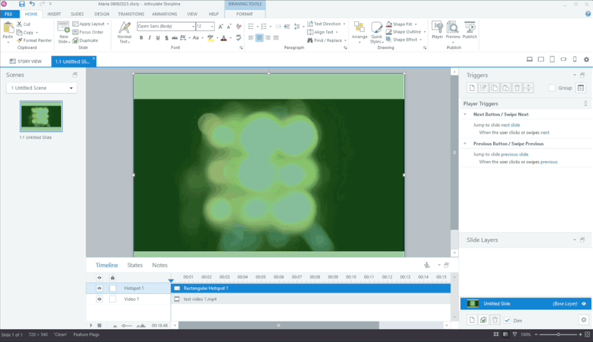Click the Publish icon in ribbon
Screen dimensions: 593x342
469,30
